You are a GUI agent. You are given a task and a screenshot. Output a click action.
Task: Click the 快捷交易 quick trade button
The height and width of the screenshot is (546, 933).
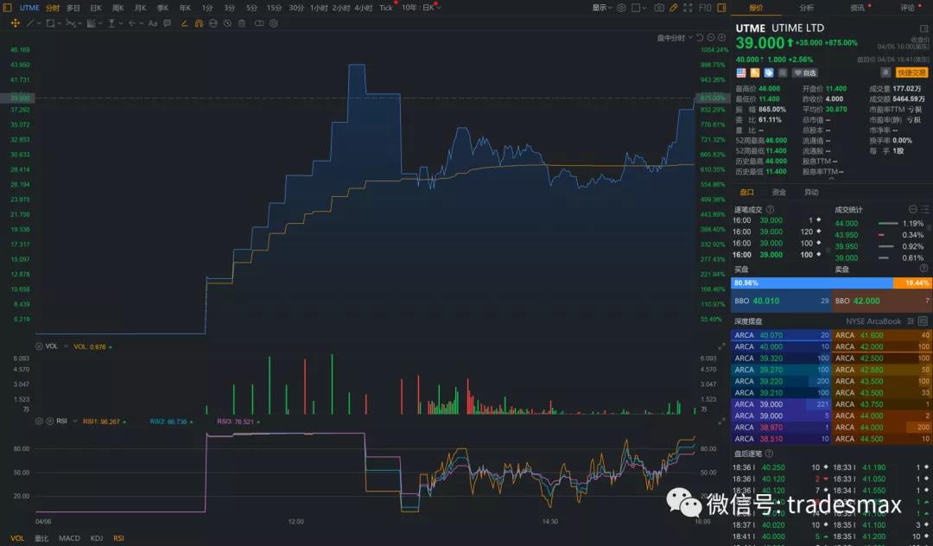click(911, 73)
